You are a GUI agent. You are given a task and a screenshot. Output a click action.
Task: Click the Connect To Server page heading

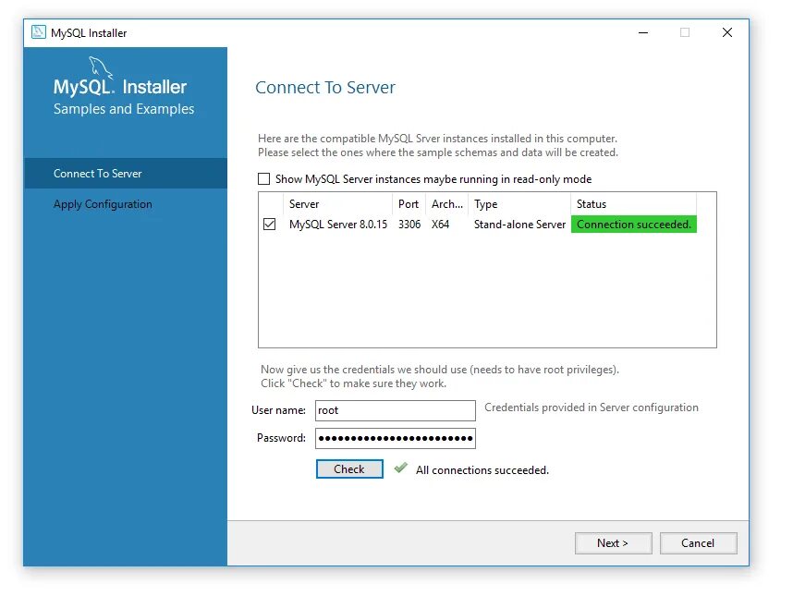325,88
